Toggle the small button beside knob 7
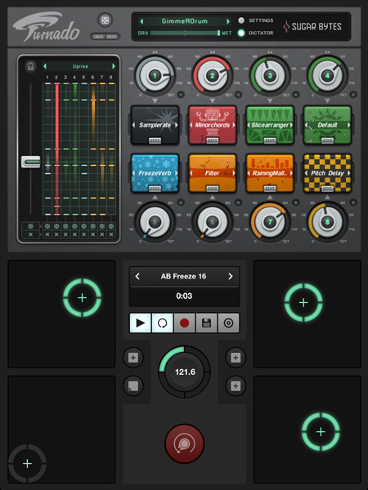 pos(296,203)
